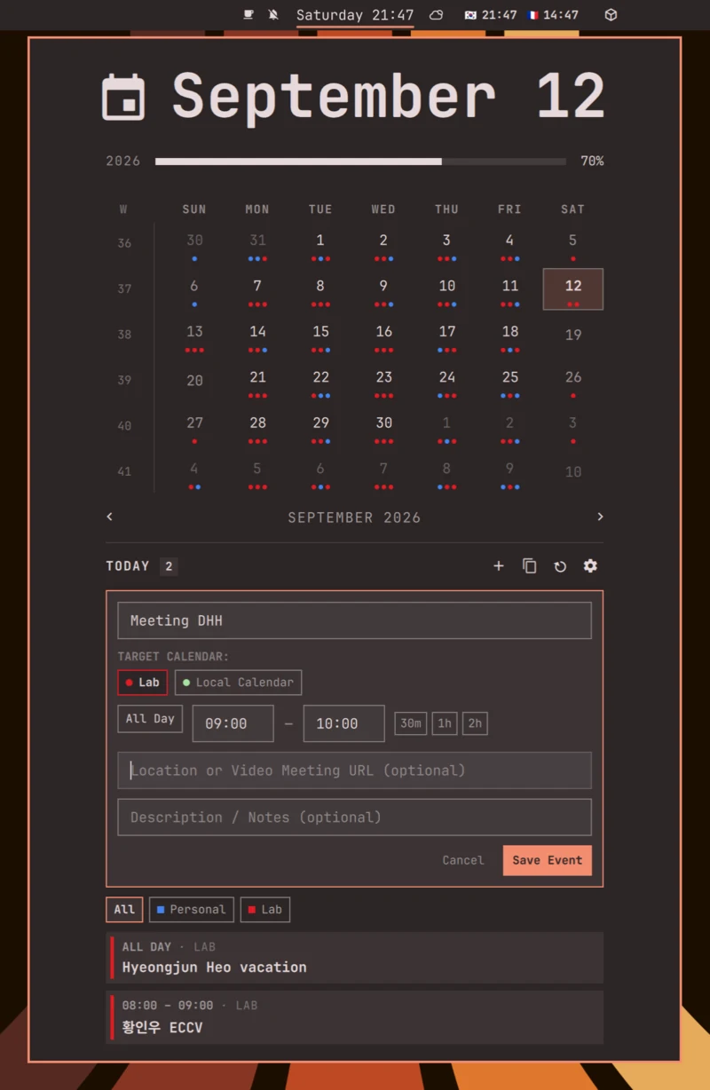Go to previous month with left chevron
Viewport: 710px width, 1090px height.
(110, 517)
